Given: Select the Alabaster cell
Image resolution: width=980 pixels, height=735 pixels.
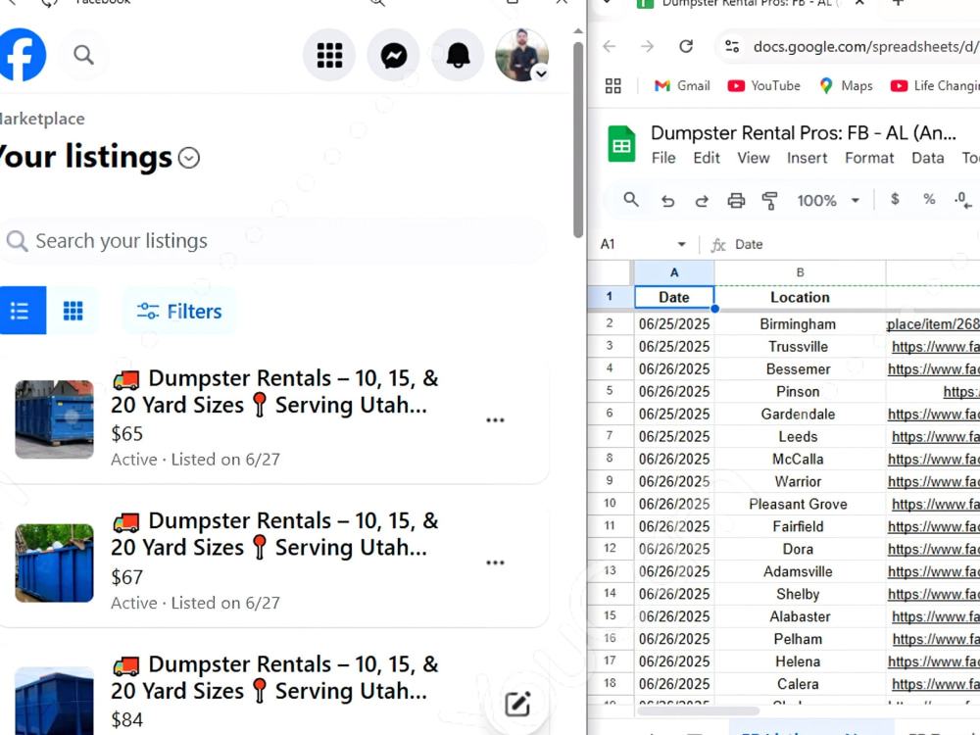Looking at the screenshot, I should coord(800,616).
